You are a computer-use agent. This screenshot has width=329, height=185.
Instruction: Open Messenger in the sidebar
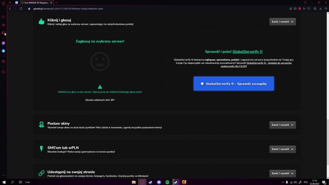(3, 43)
